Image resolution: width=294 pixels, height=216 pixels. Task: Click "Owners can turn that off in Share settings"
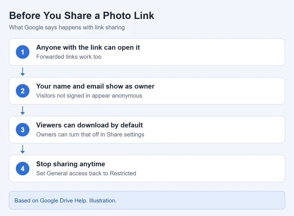tap(90, 135)
